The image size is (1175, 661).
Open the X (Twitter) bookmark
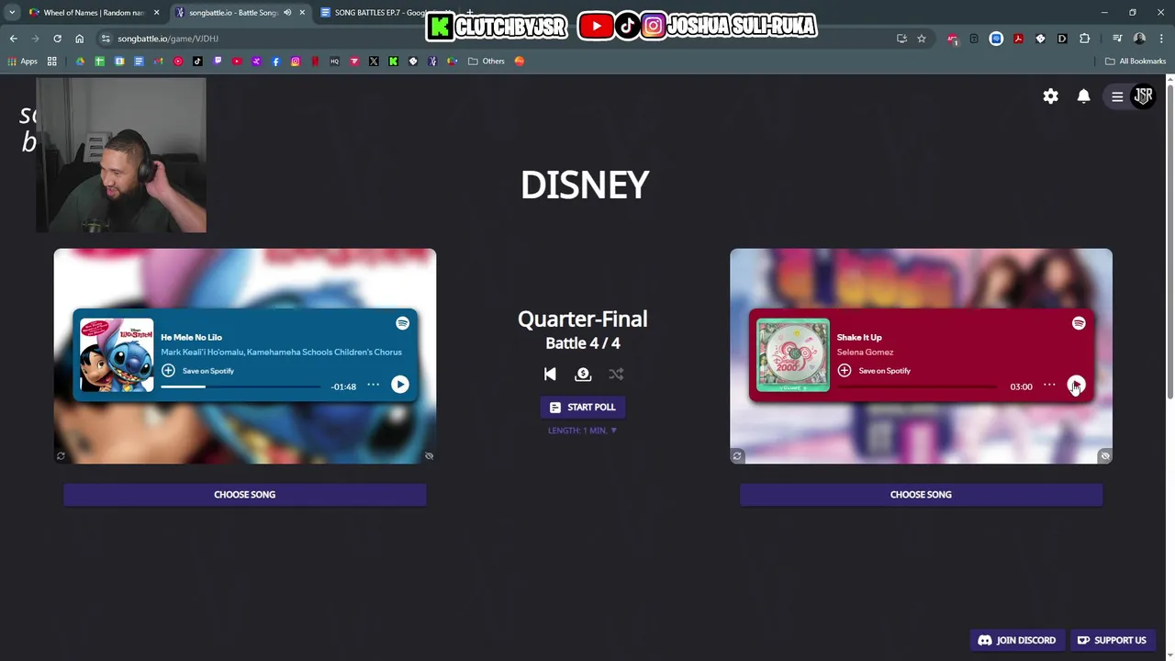click(374, 62)
